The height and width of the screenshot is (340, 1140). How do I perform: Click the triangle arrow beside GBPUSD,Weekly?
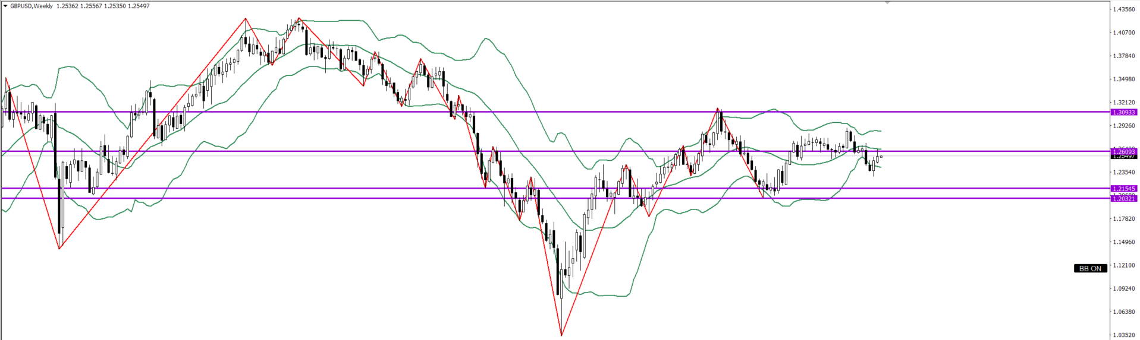5,6
